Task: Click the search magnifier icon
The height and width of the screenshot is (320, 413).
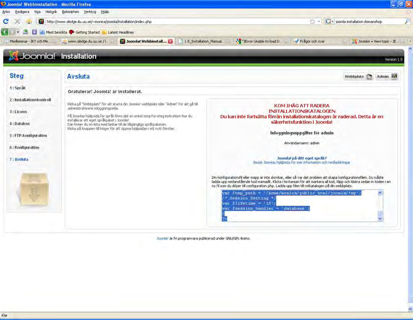Action: (x=407, y=22)
